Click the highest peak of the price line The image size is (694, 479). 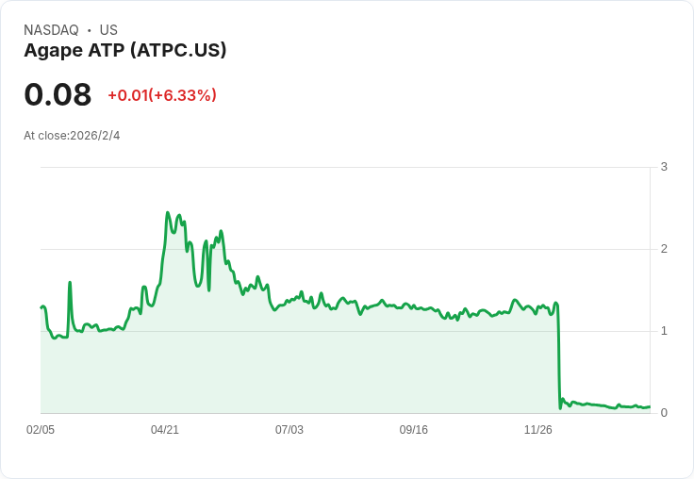167,213
